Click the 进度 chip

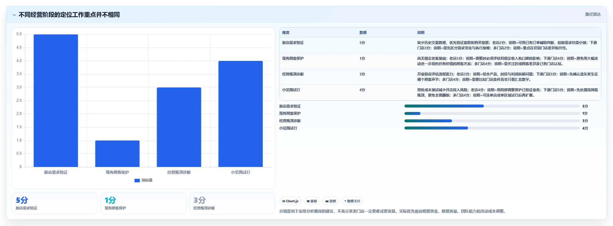click(x=331, y=201)
